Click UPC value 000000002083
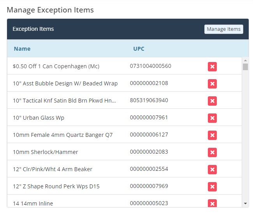The height and width of the screenshot is (216, 253). [x=149, y=152]
